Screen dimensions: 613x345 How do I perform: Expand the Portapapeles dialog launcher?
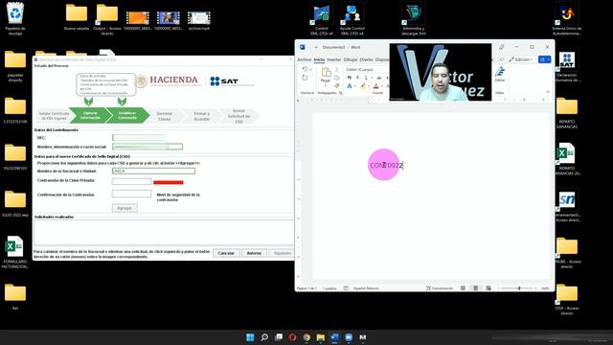click(341, 93)
